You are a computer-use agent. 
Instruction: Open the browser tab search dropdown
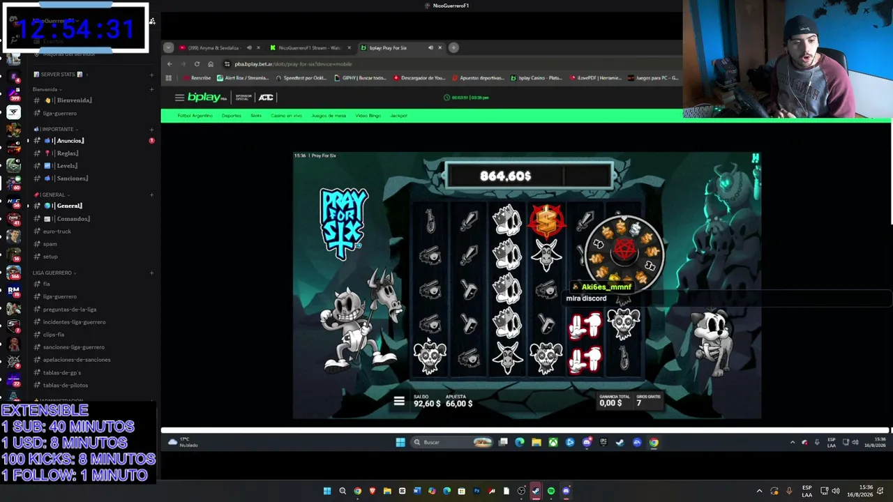point(168,47)
